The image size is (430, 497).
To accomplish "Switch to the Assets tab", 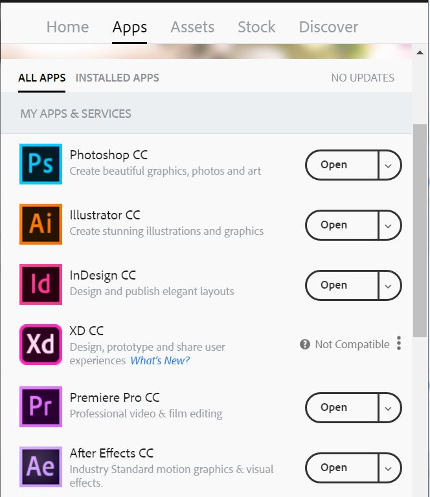I will pos(192,27).
